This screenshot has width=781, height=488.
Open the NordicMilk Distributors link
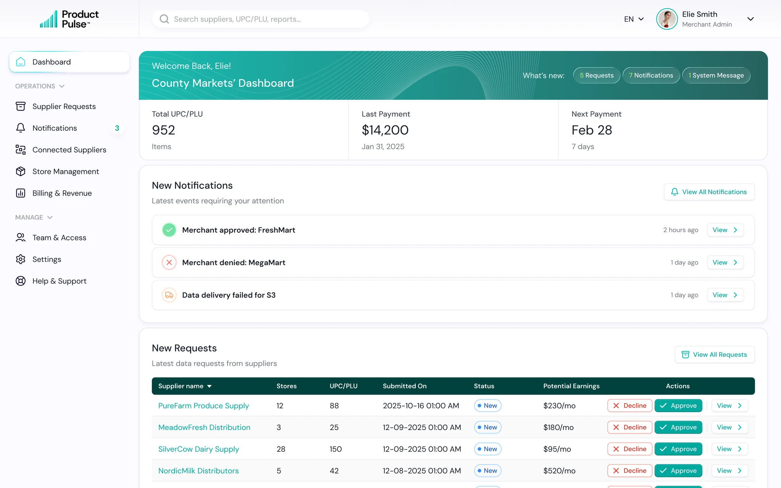[x=198, y=471]
